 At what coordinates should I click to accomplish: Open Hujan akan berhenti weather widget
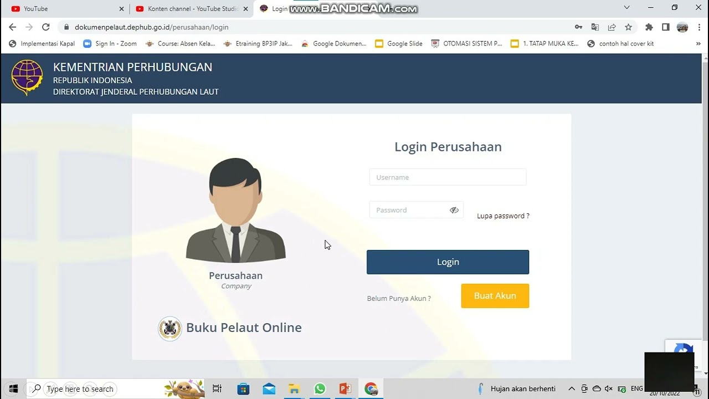516,388
